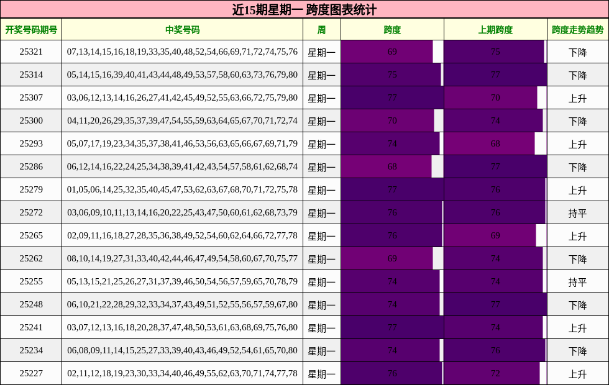Select the winning numbers row for period 25307
Image resolution: width=609 pixels, height=385 pixels.
tap(182, 98)
